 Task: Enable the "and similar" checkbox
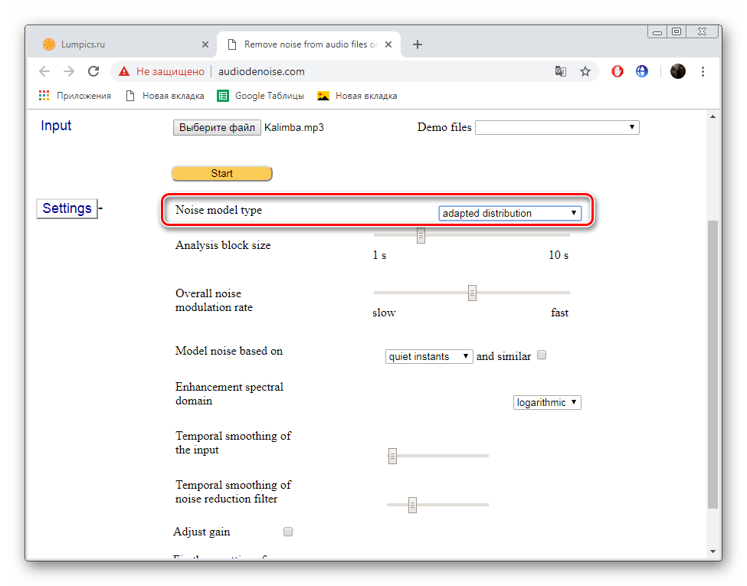(x=542, y=355)
